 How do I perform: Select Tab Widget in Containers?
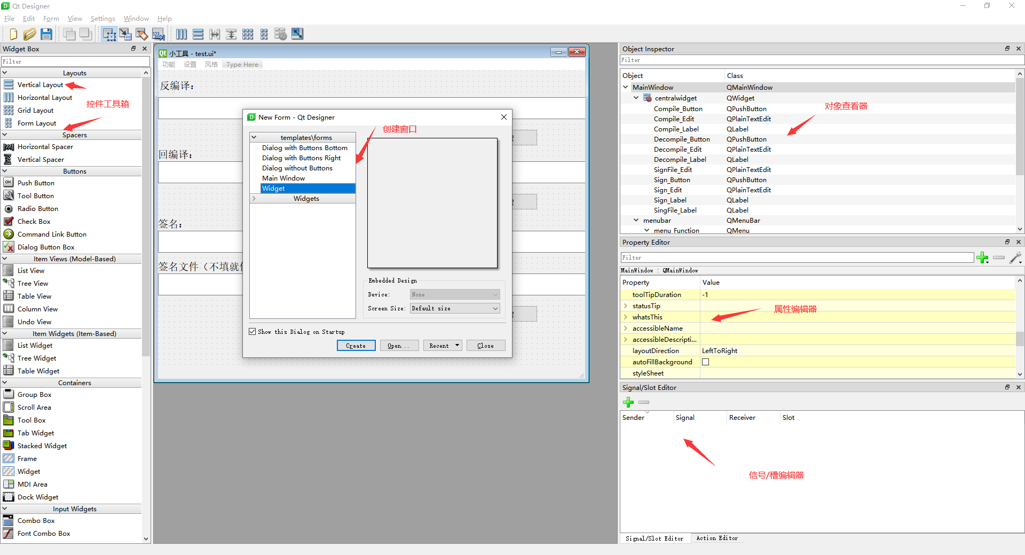click(x=35, y=433)
